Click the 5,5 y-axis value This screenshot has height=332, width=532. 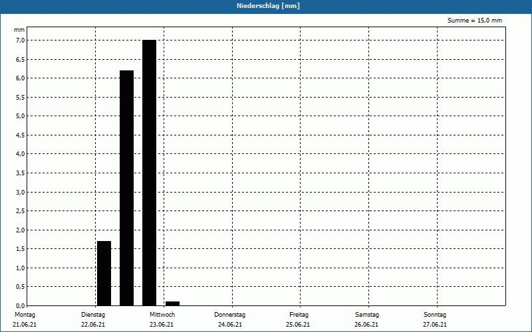(21, 97)
